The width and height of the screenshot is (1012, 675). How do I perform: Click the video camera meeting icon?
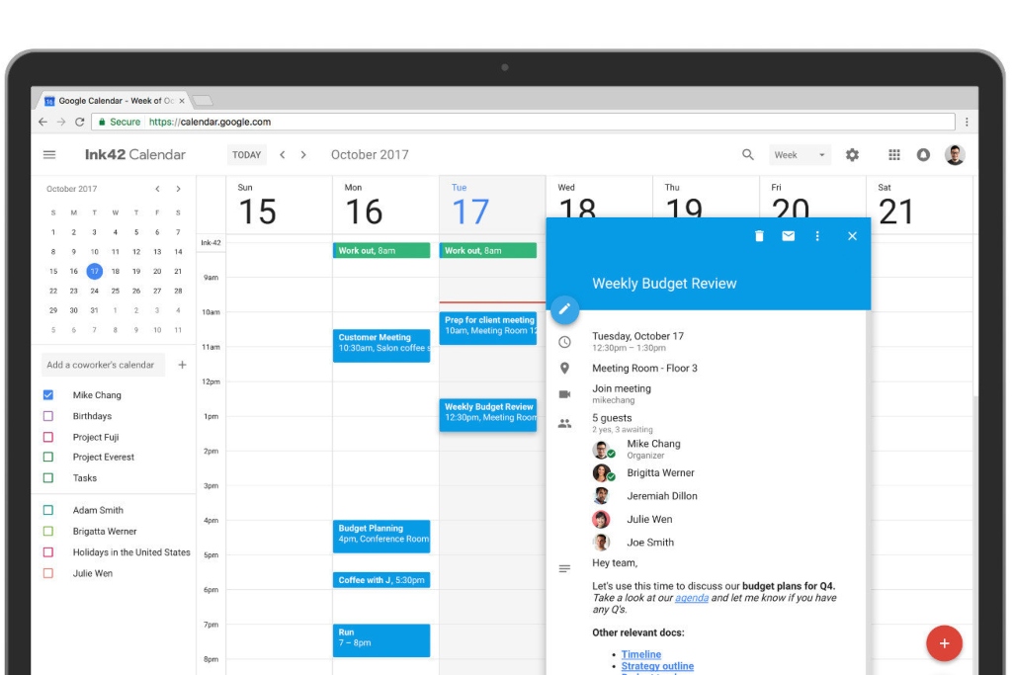pyautogui.click(x=564, y=394)
